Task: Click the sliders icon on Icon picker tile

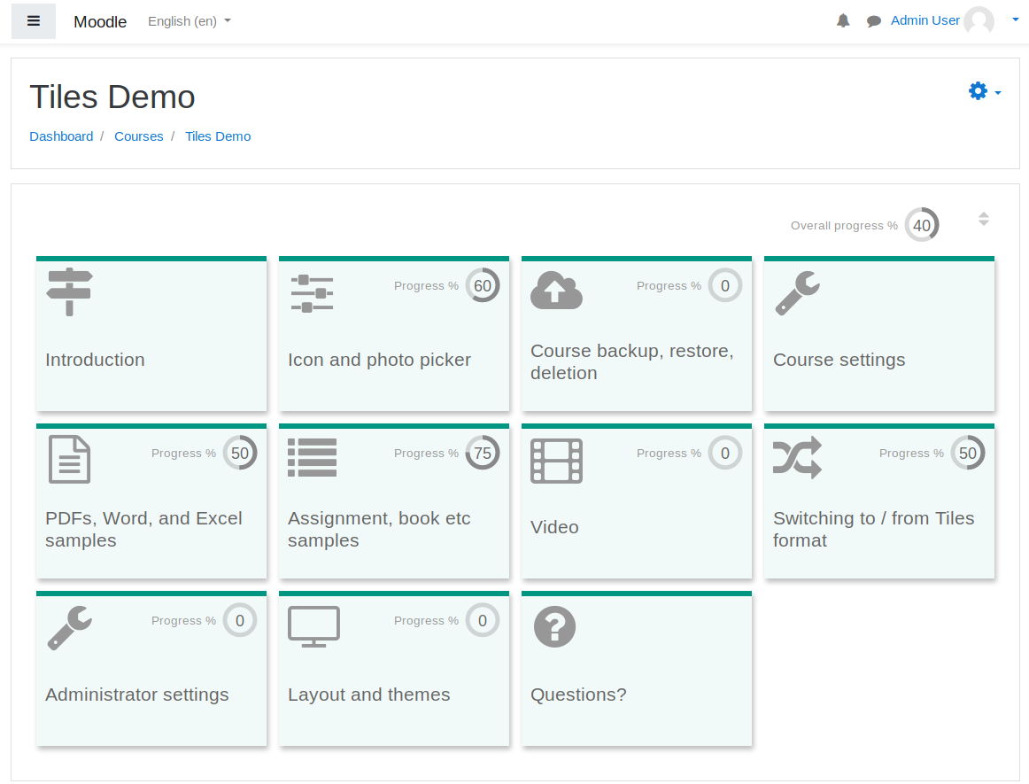Action: click(312, 293)
